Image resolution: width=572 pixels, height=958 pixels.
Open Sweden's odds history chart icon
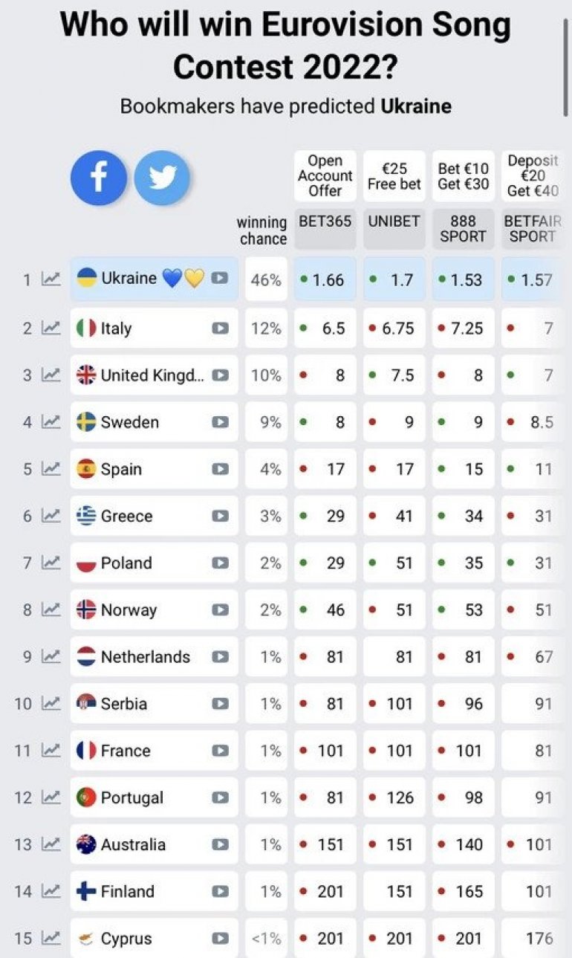[x=51, y=422]
